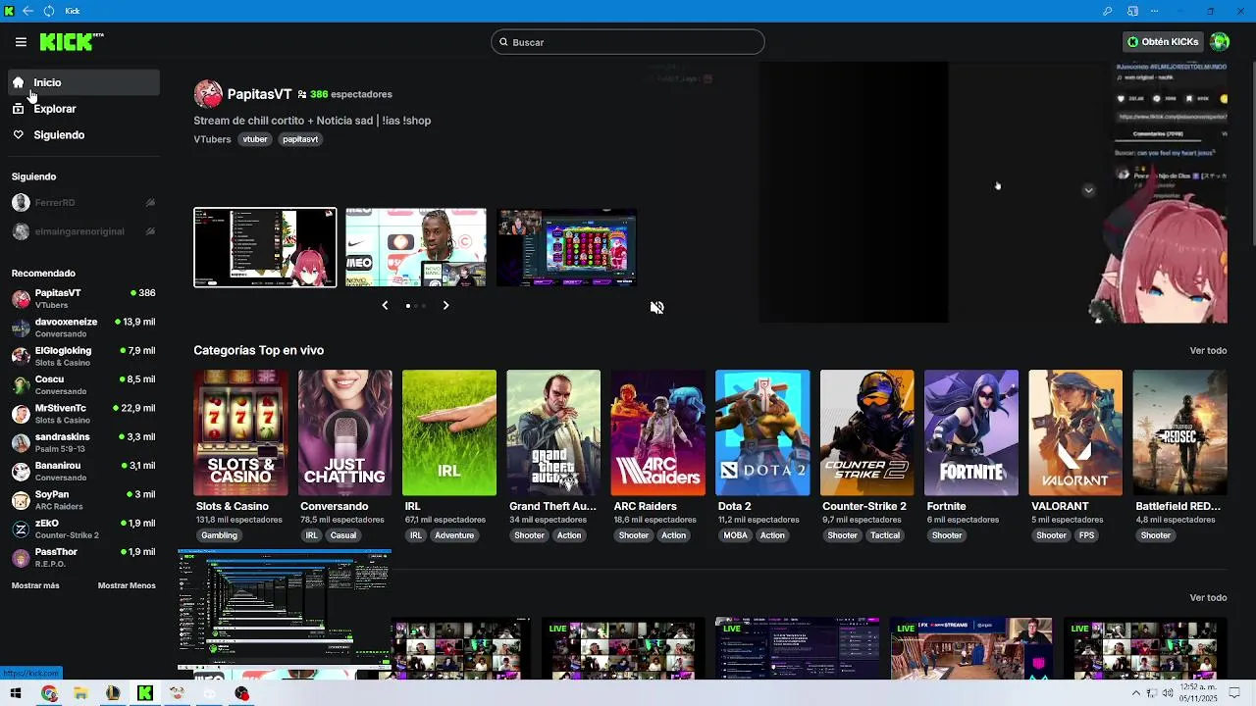Open ARC Raiders category cover
The width and height of the screenshot is (1256, 706).
(658, 432)
